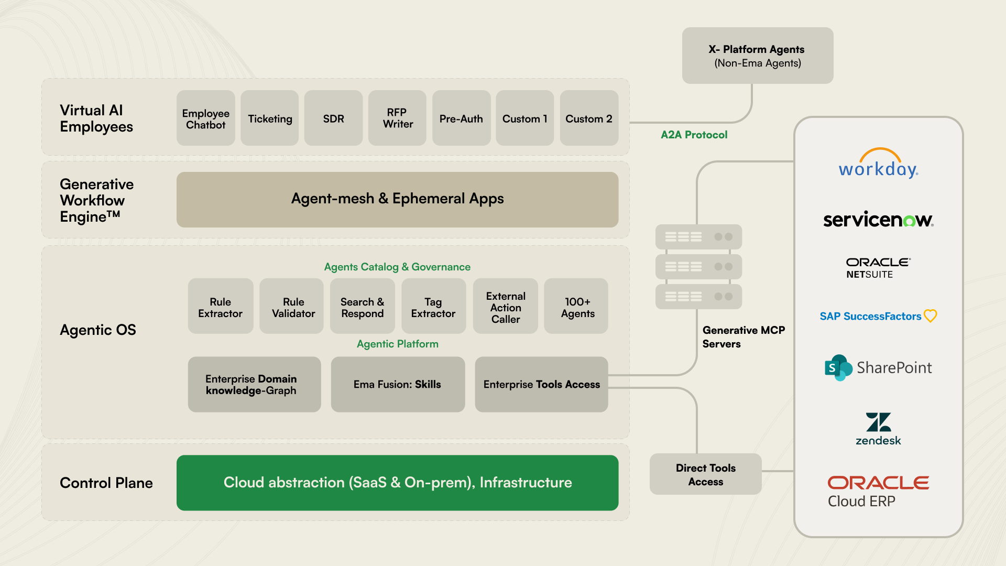
Task: Open Enterprise Domain knowledge-Graph box
Action: click(254, 385)
